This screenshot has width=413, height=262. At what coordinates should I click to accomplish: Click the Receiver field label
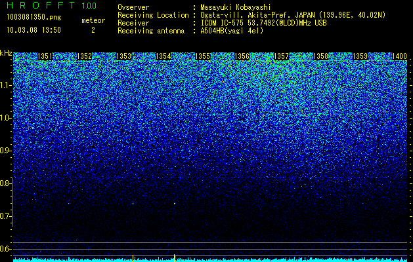click(x=133, y=23)
